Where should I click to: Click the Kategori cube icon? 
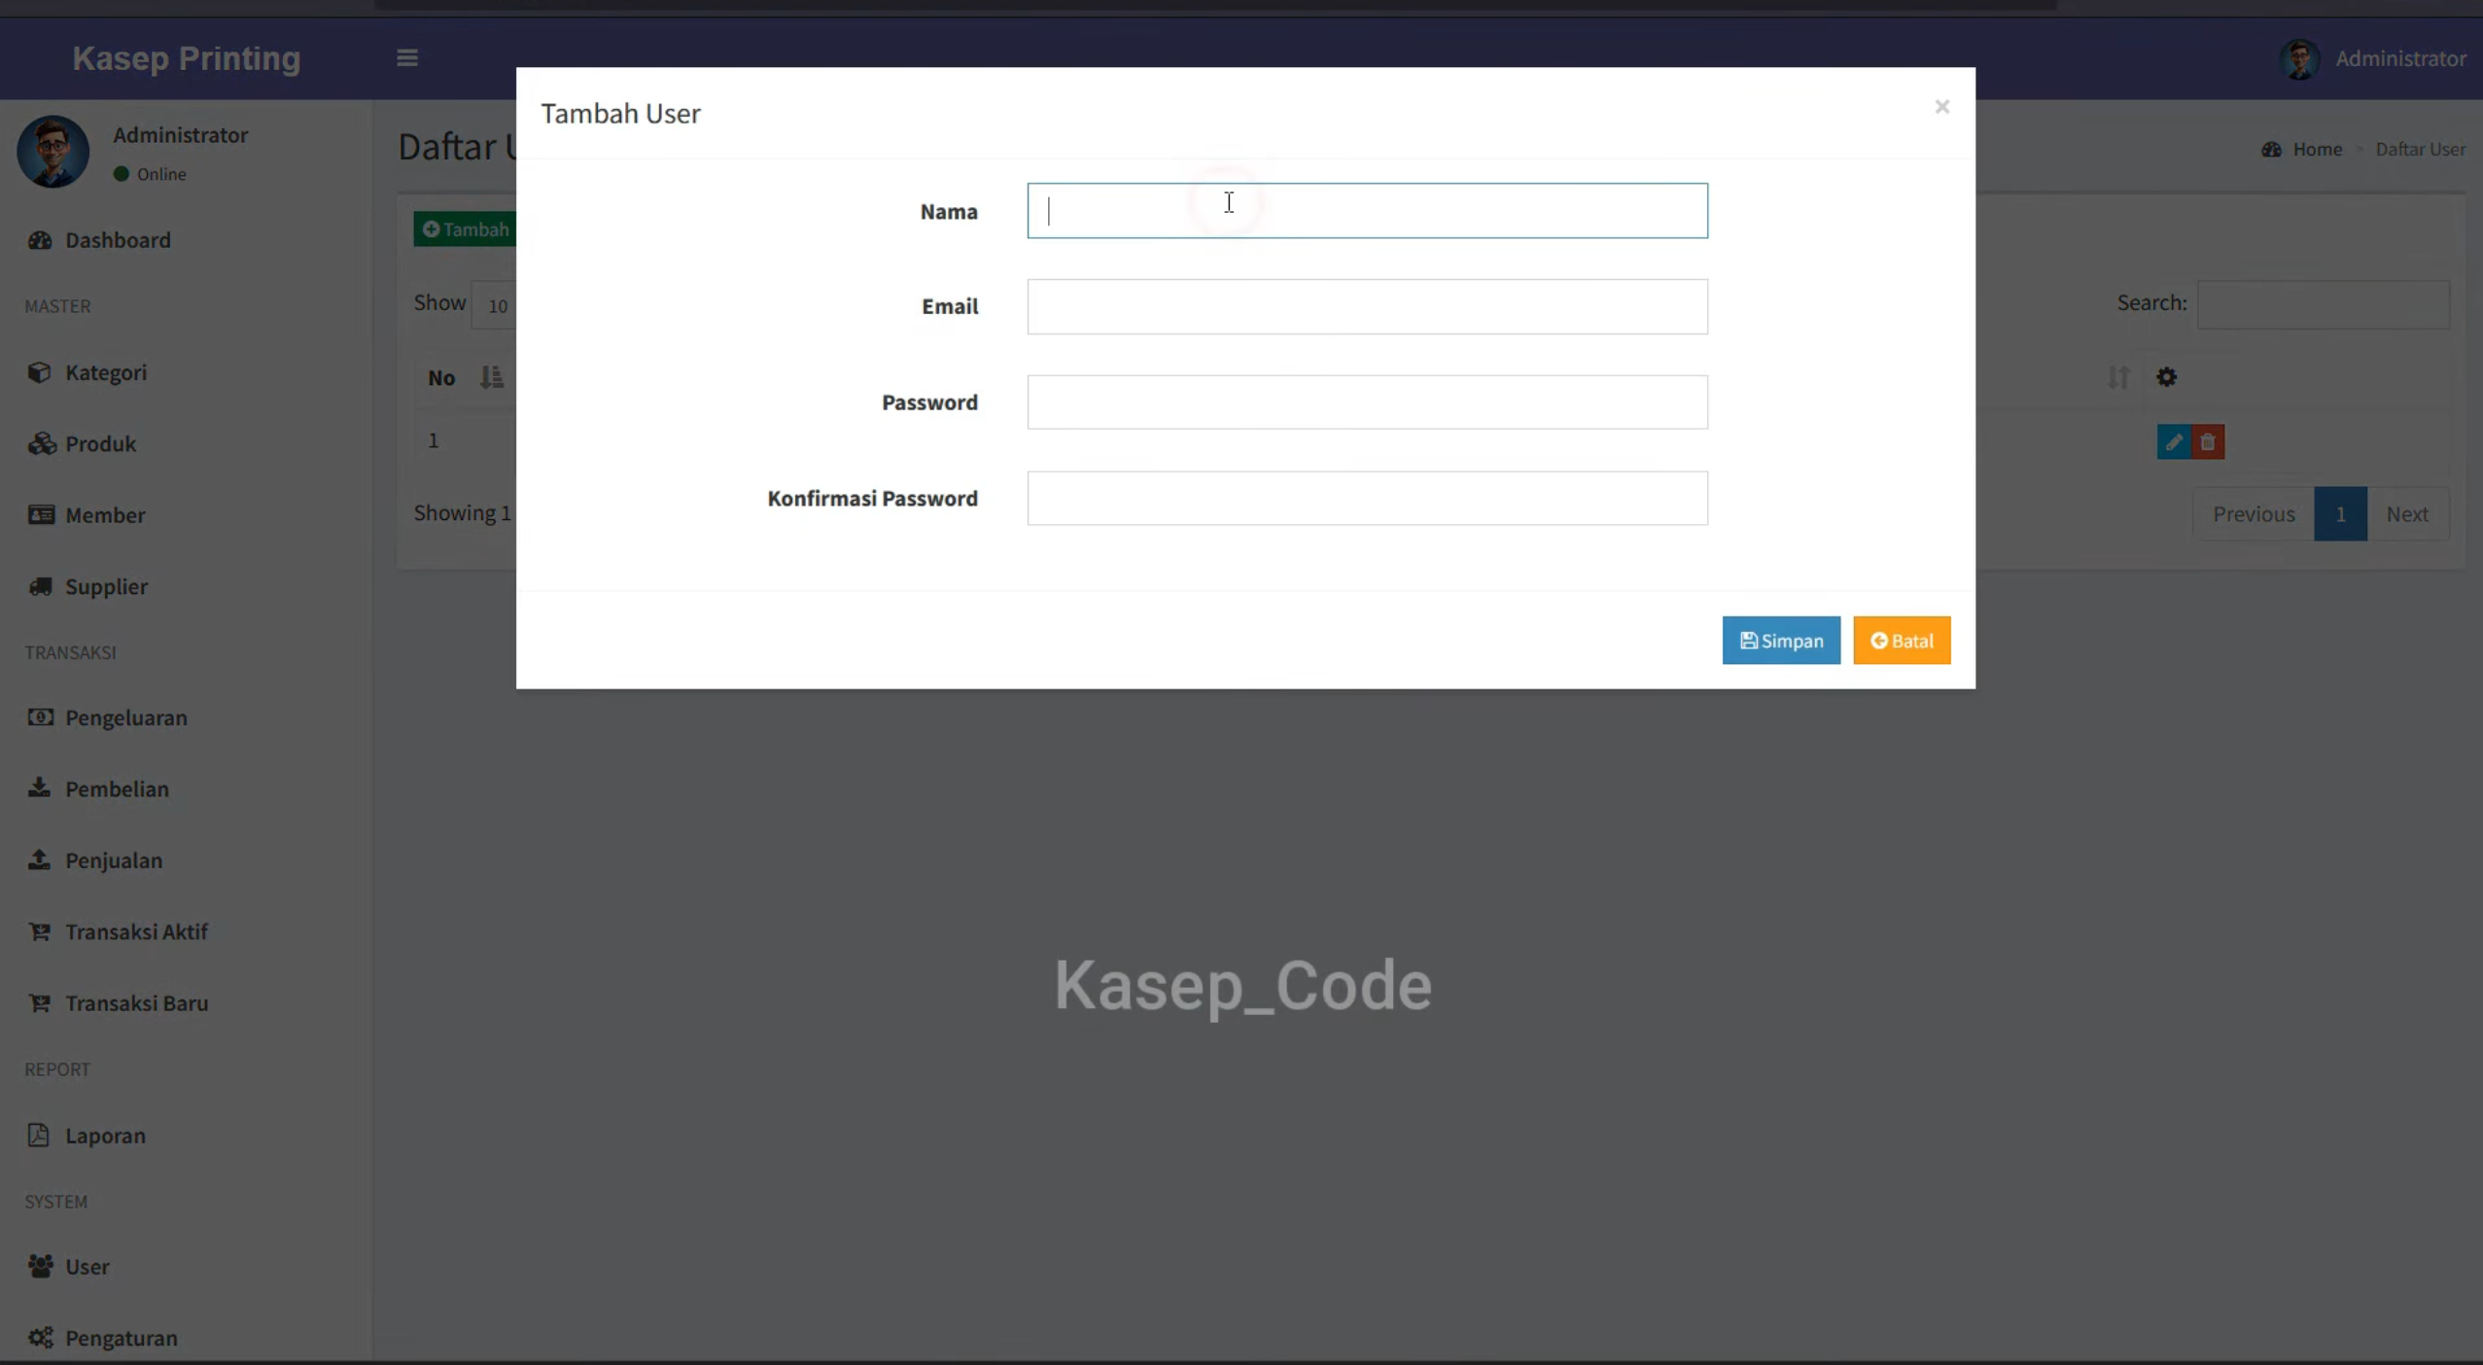tap(39, 372)
